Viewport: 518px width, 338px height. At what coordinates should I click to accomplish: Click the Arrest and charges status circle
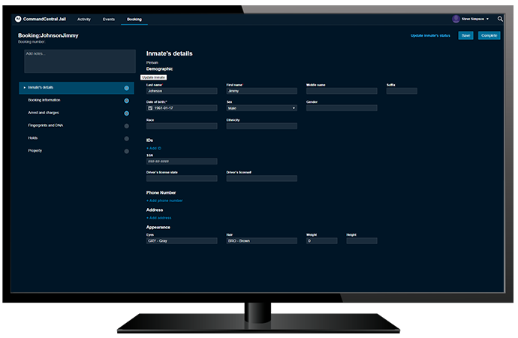coord(126,113)
